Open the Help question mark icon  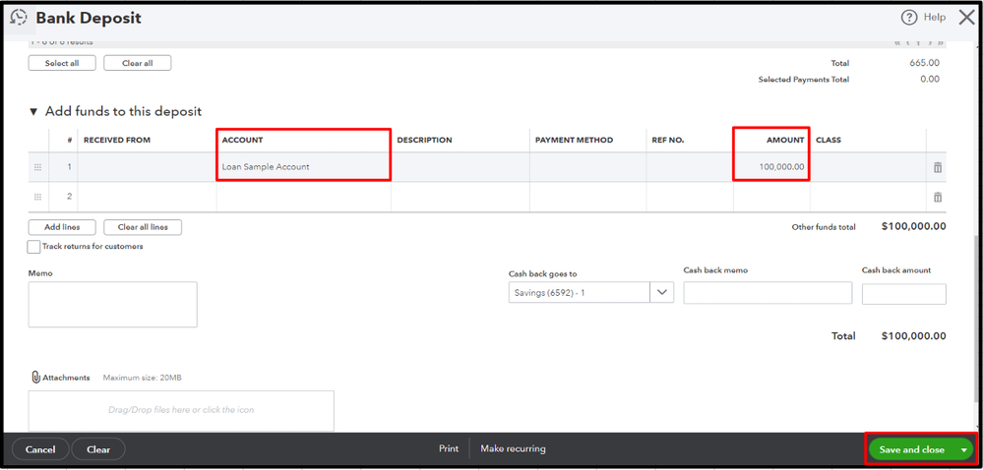tap(909, 18)
